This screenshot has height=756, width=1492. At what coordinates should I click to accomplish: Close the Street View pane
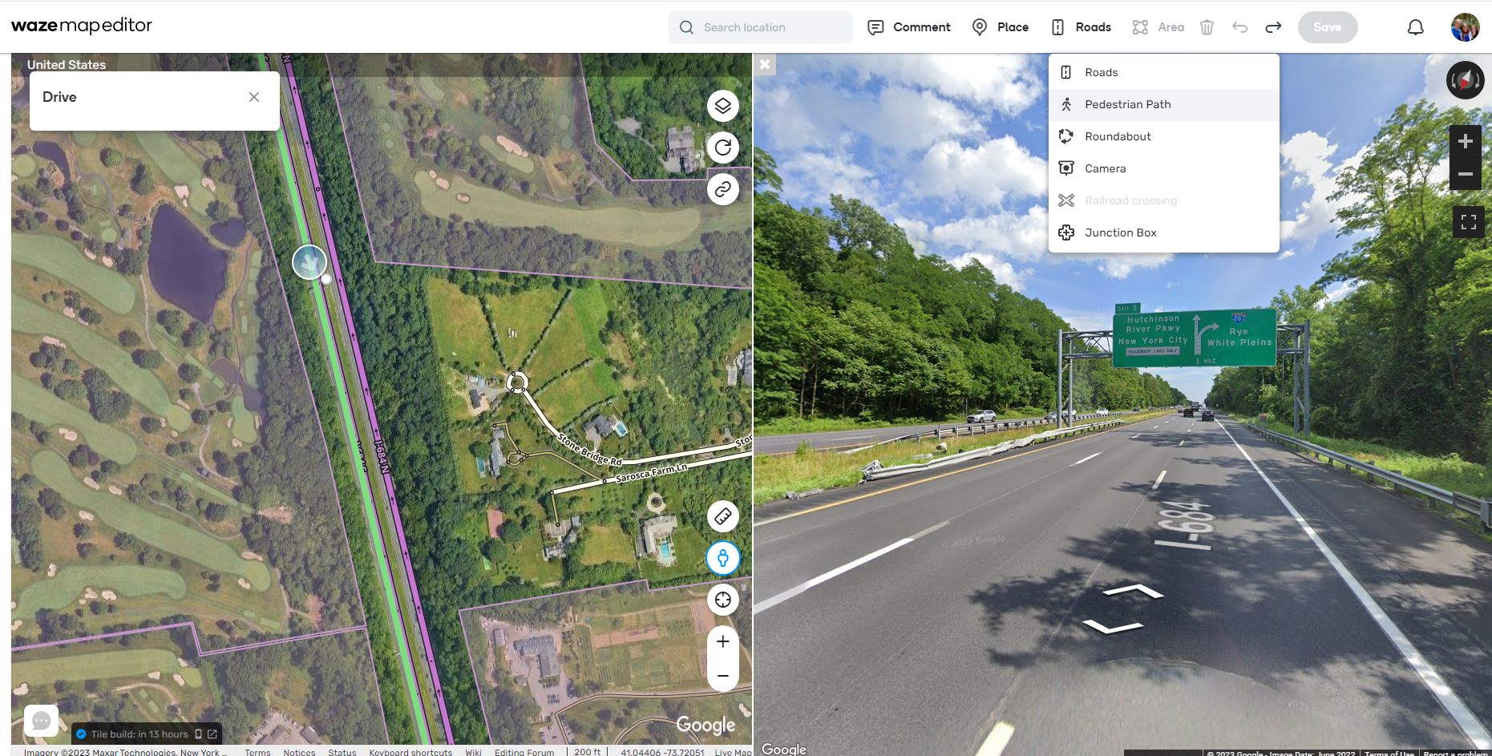[x=765, y=64]
